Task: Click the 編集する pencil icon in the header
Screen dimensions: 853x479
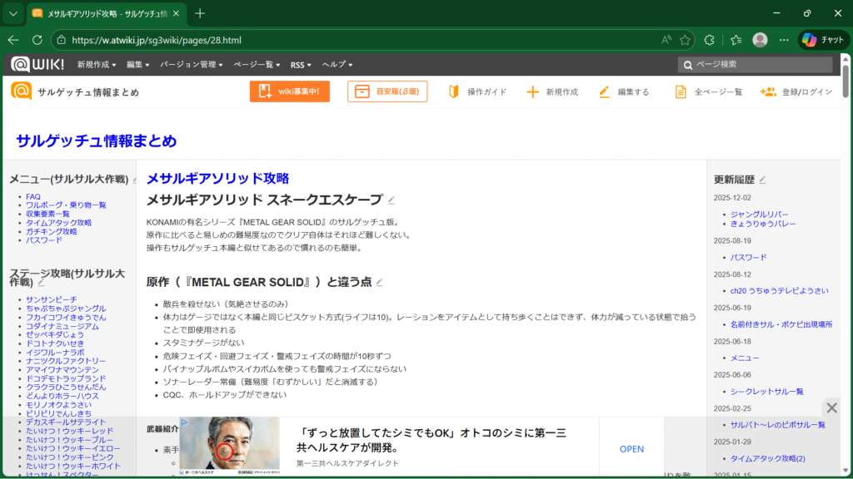Action: [605, 91]
